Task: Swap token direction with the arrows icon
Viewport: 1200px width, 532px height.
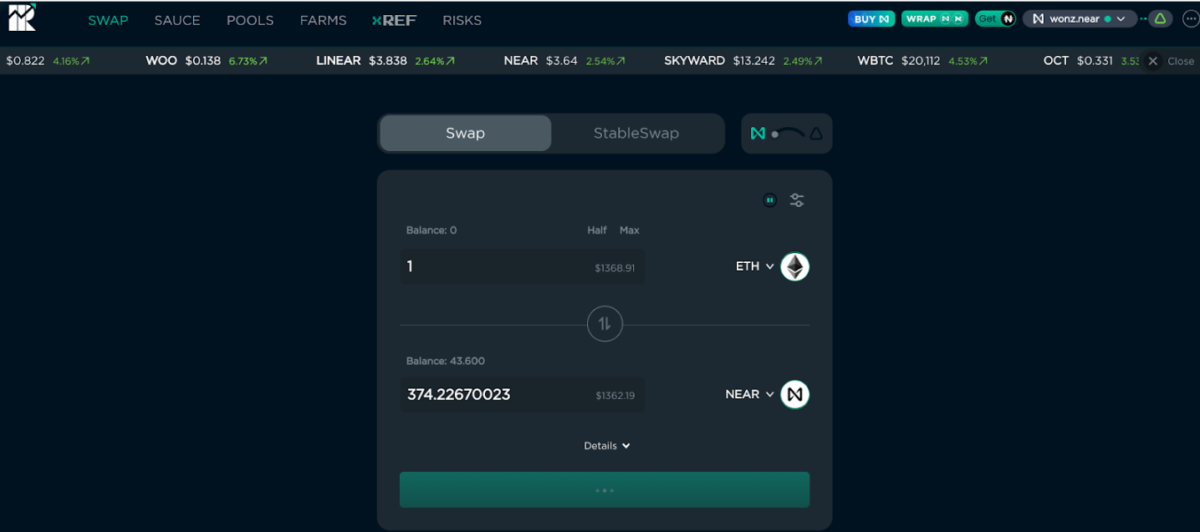Action: tap(605, 324)
